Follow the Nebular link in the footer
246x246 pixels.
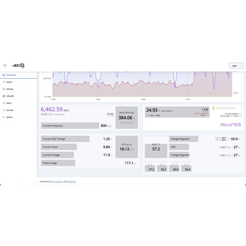(72, 181)
